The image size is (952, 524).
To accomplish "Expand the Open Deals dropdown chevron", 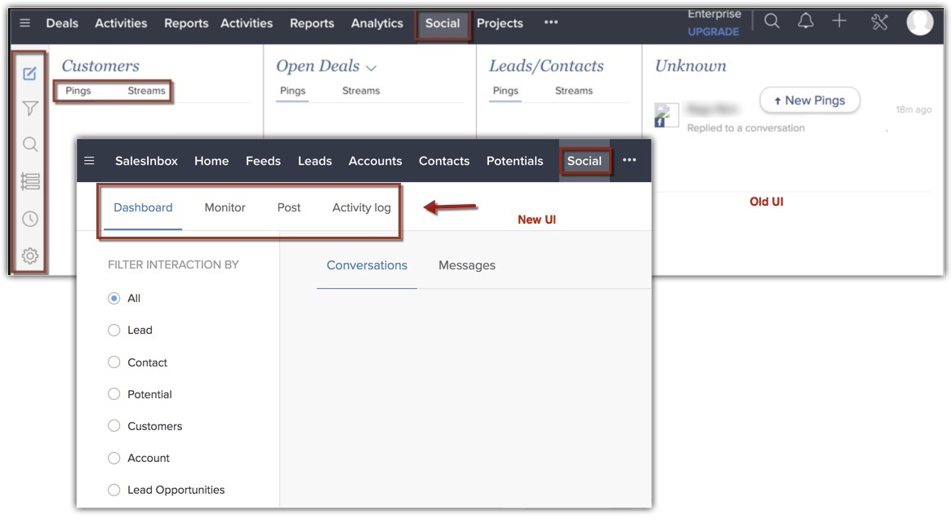I will tap(371, 68).
